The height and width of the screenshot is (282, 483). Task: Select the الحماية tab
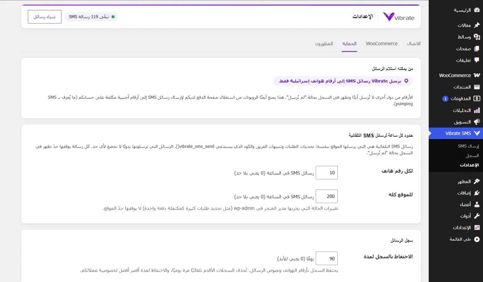point(349,44)
